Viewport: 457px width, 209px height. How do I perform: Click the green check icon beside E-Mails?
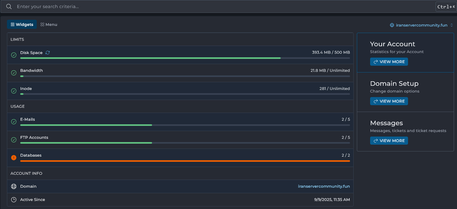(x=14, y=122)
